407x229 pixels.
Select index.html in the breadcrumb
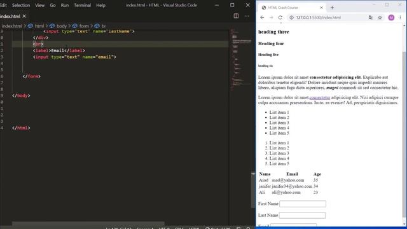[11, 26]
